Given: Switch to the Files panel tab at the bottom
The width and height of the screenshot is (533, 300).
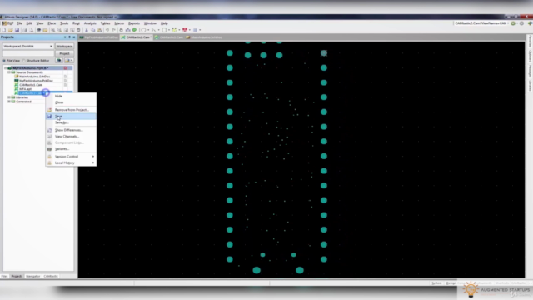Looking at the screenshot, I should (x=4, y=276).
